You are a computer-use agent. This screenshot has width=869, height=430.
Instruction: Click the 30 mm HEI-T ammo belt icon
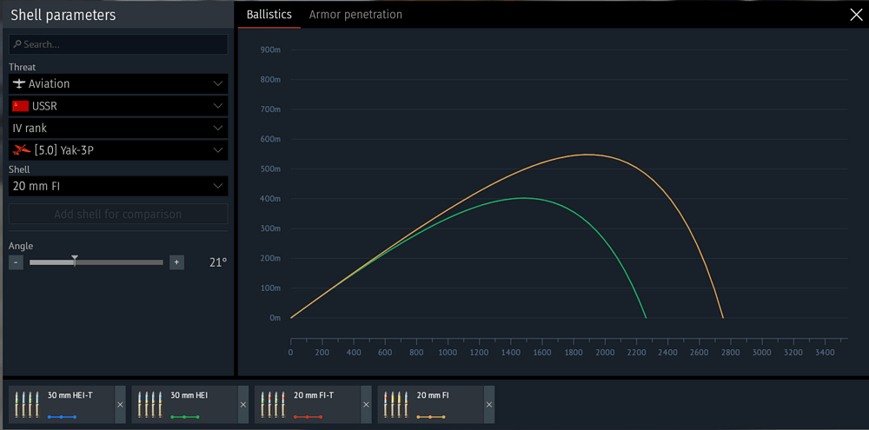click(28, 402)
